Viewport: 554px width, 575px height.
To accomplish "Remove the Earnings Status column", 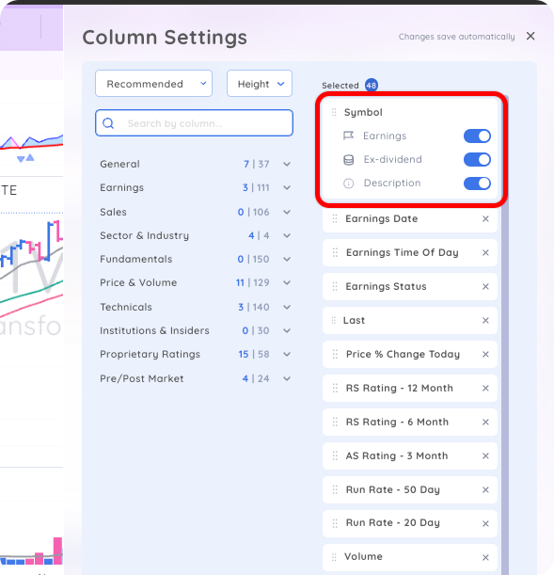I will pyautogui.click(x=485, y=286).
